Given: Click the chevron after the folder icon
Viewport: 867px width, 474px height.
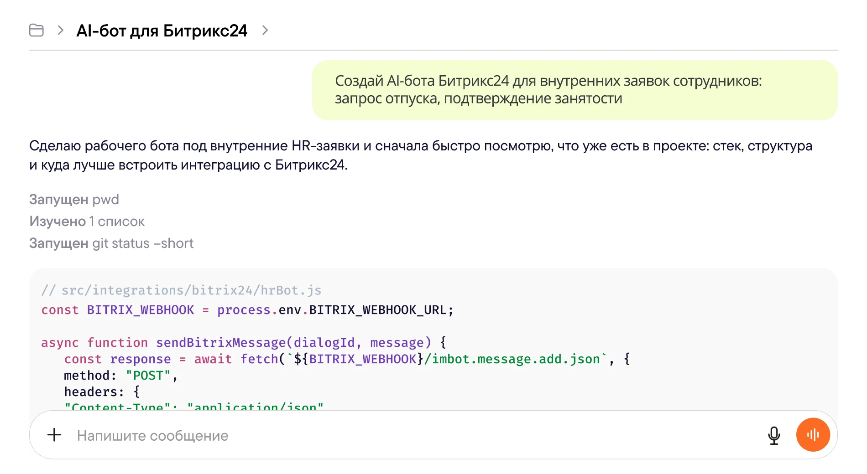Looking at the screenshot, I should pyautogui.click(x=60, y=31).
